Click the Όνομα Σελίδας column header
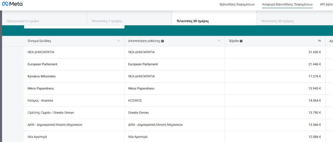 [x=74, y=41]
